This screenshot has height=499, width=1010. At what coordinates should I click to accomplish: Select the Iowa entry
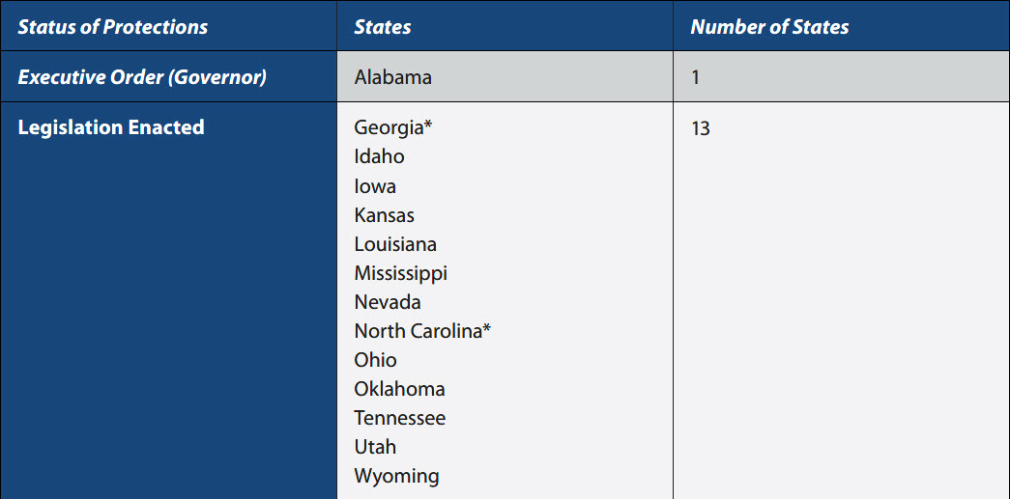point(375,186)
